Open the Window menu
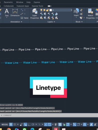 pos(20,2)
